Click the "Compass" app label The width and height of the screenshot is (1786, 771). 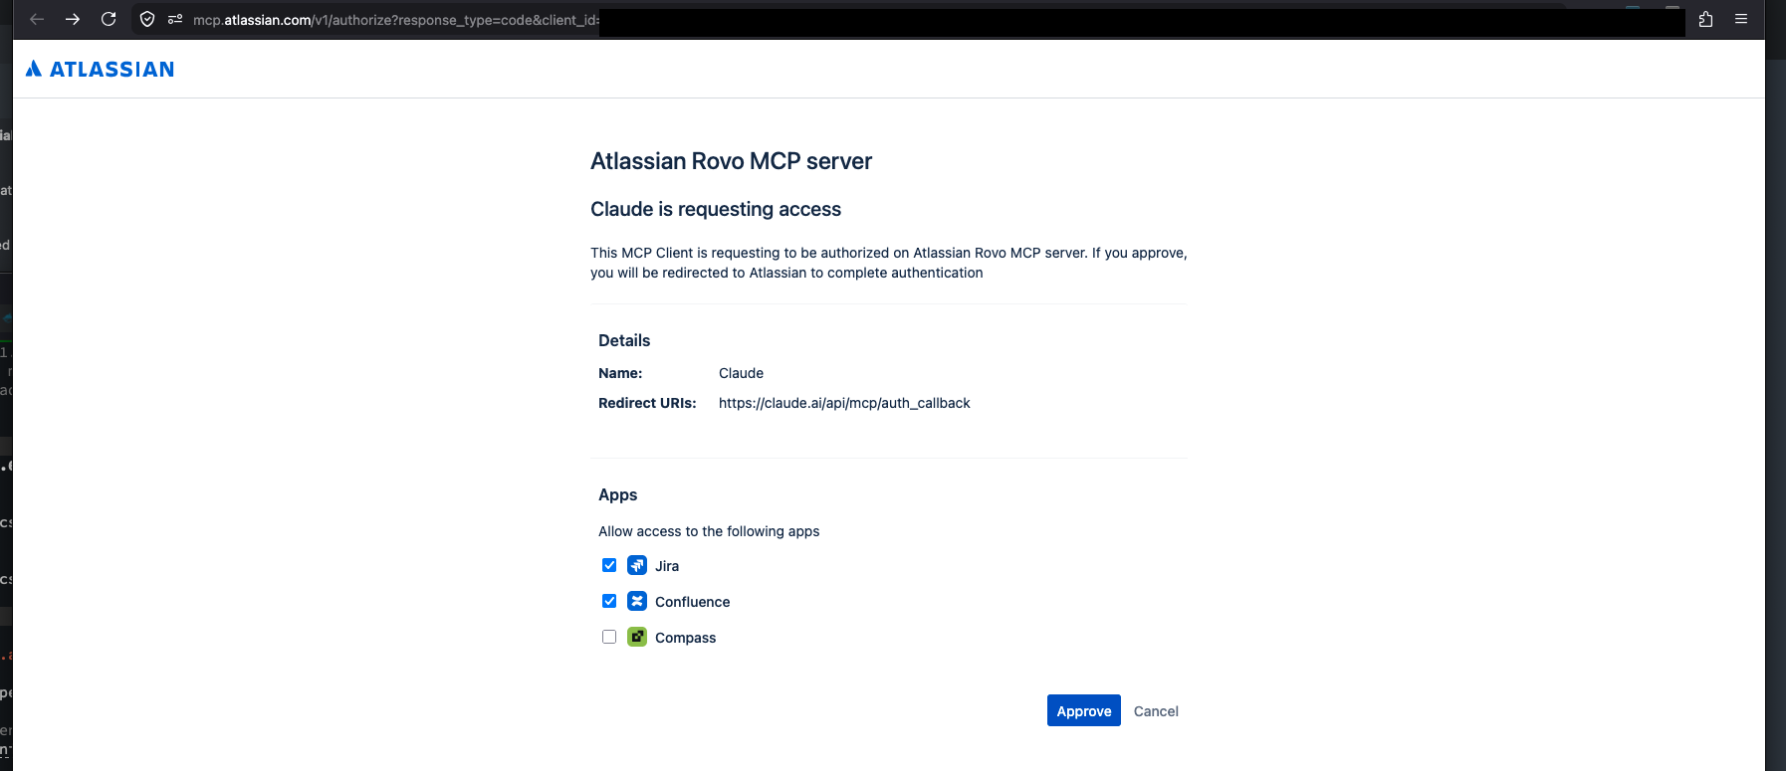coord(685,638)
